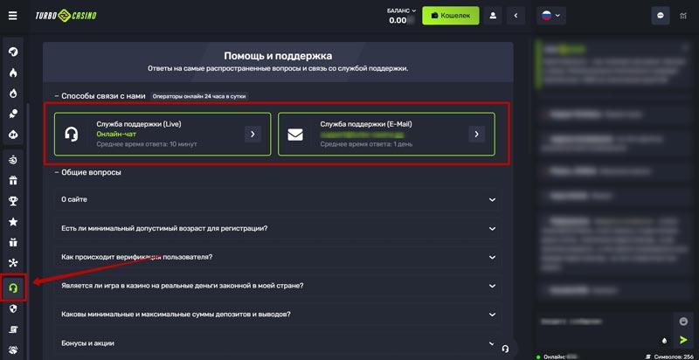Expand the minimum registration age question
This screenshot has height=360, width=699.
click(276, 229)
